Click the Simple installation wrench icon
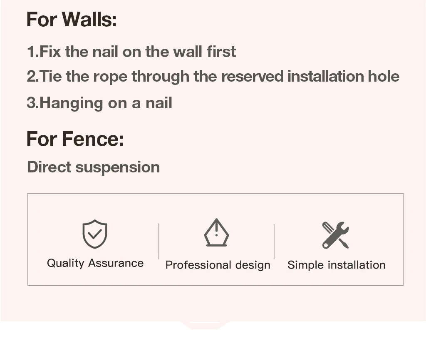426x339 pixels. click(x=335, y=234)
